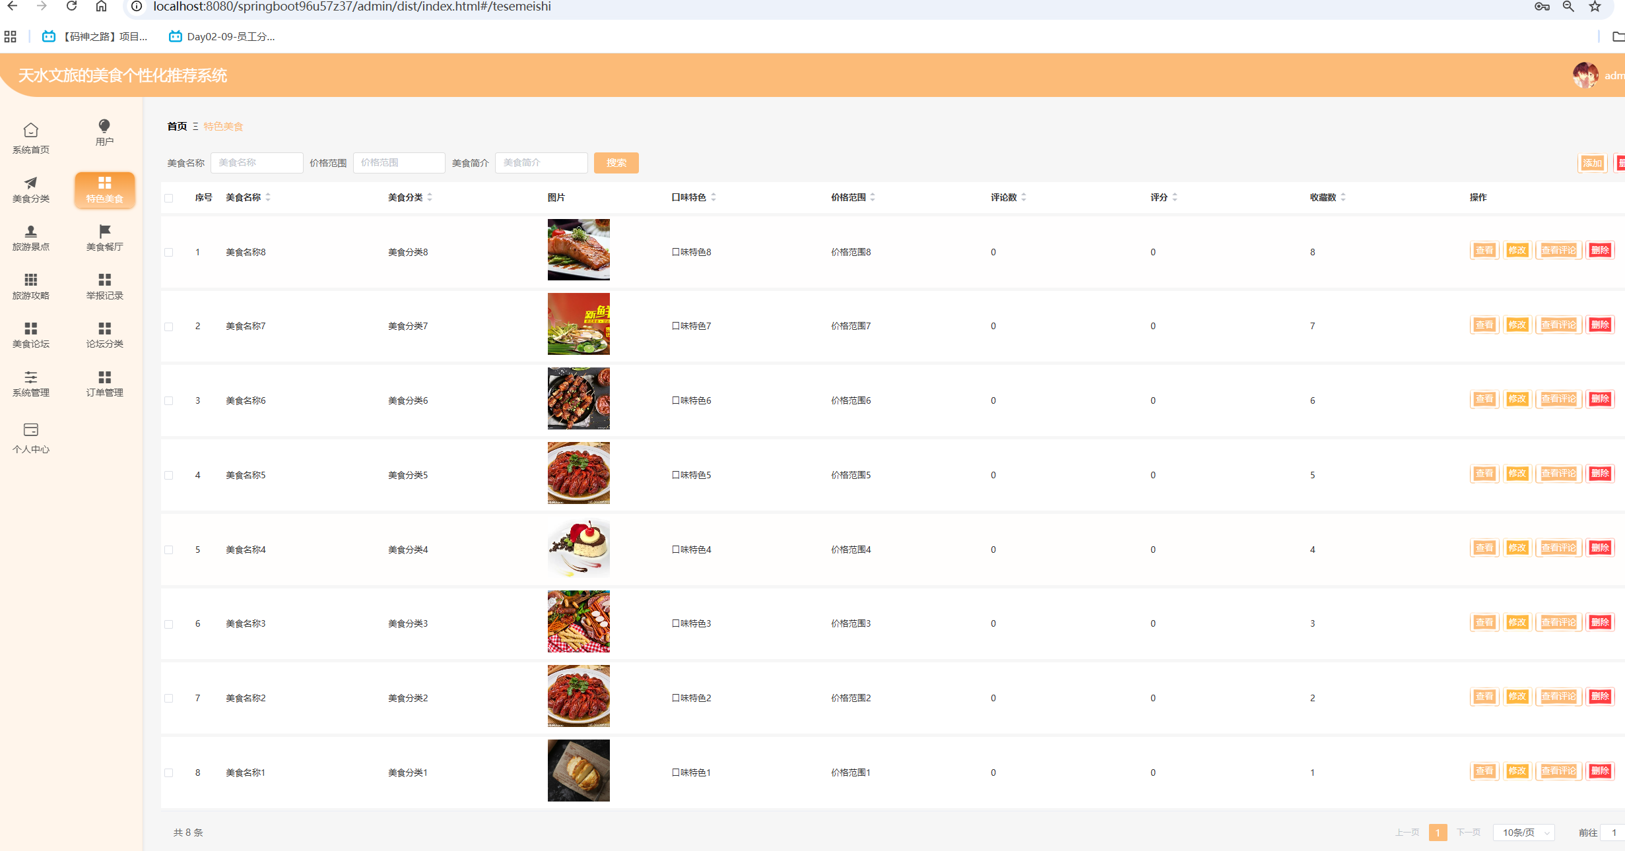Go to 首页 in the breadcrumb
Viewport: 1625px width, 851px height.
(177, 126)
